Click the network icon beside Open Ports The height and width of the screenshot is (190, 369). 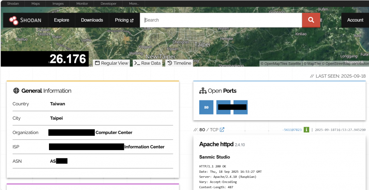tap(203, 91)
